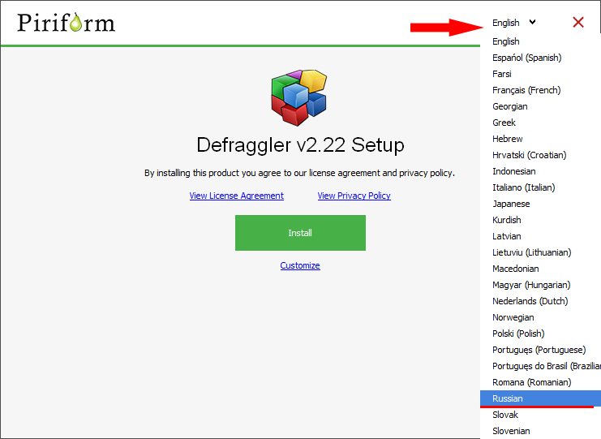
Task: Open the View License Agreement link
Action: point(236,196)
